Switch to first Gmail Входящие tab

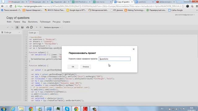coord(18,2)
